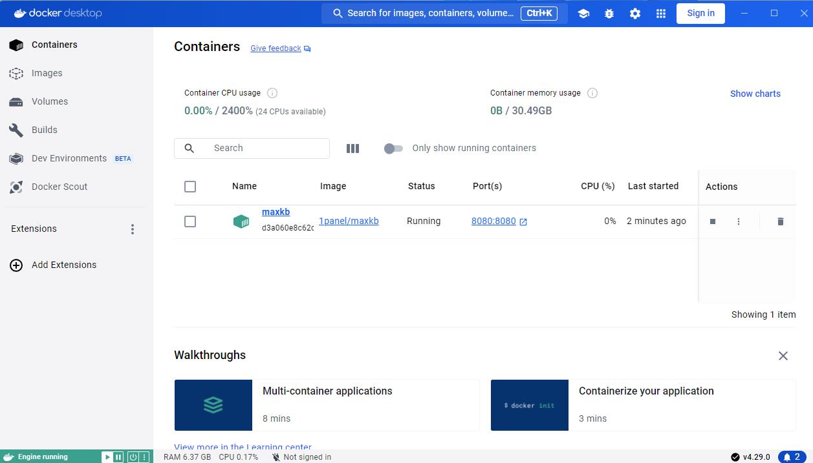Select all containers header checkbox
Image resolution: width=813 pixels, height=463 pixels.
coord(190,187)
